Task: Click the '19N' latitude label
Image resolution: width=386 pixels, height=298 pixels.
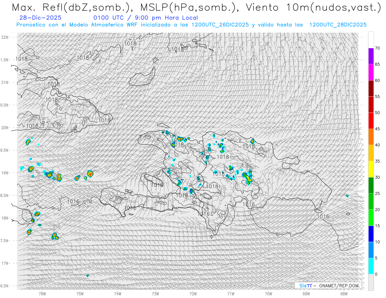Action: pos(5,173)
